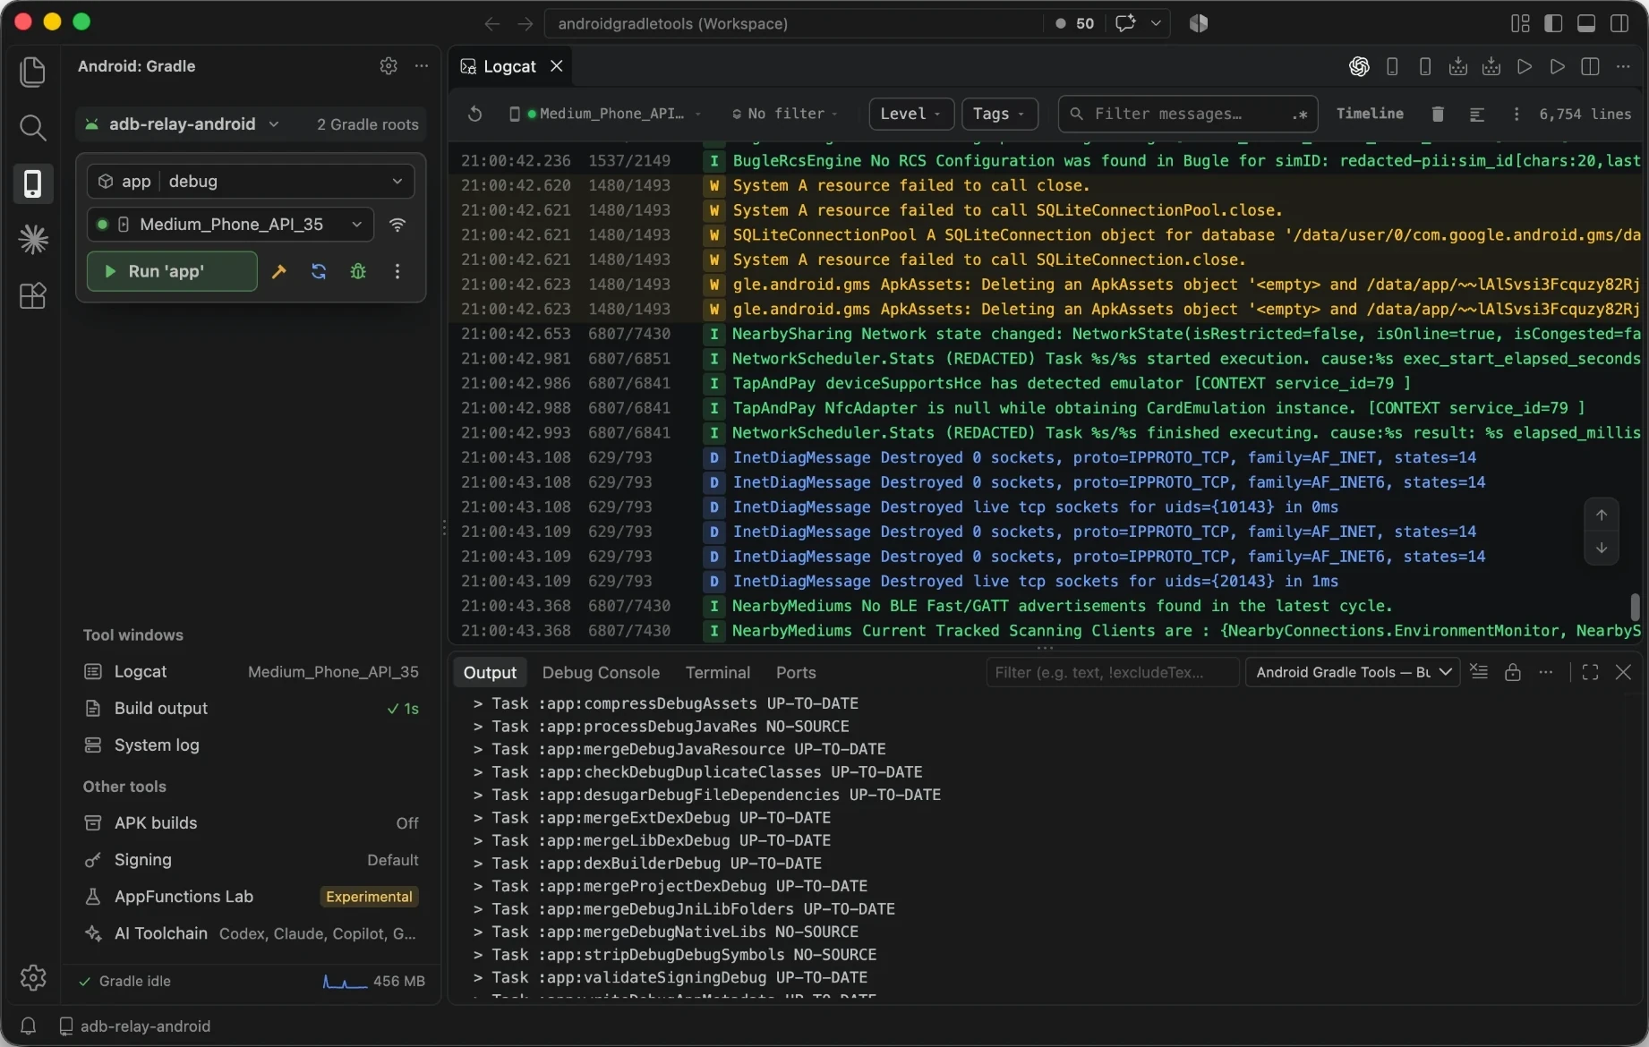The width and height of the screenshot is (1649, 1047).
Task: Switch to the Ports tab
Action: coord(796,672)
